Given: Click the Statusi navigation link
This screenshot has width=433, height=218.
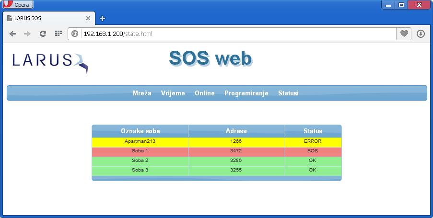Looking at the screenshot, I should tap(288, 93).
